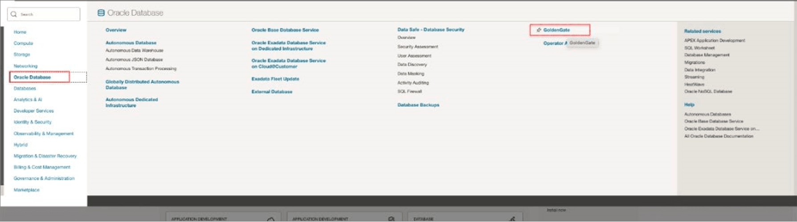This screenshot has height=222, width=797.
Task: Open HeatWave related service
Action: click(694, 84)
